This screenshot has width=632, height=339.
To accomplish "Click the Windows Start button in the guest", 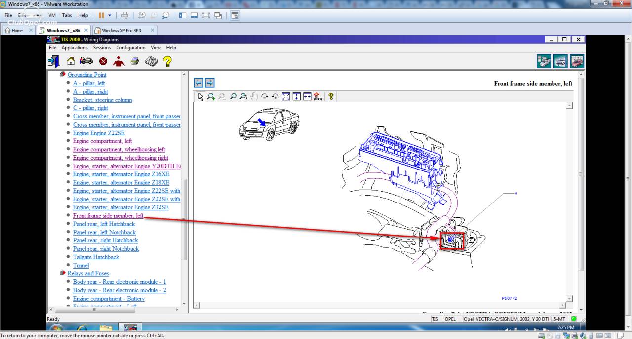I will click(56, 328).
